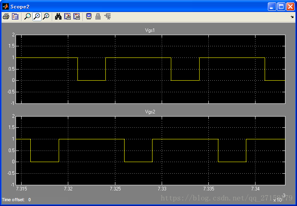This screenshot has height=206, width=297.
Task: Toggle floating scope icon
Action: [x=89, y=17]
